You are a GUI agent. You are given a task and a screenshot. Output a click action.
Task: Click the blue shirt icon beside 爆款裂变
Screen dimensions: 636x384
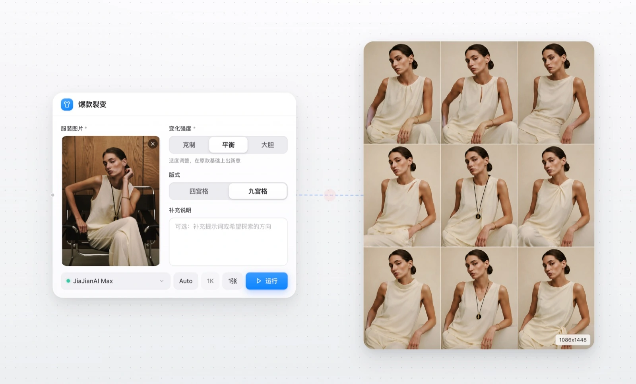[x=67, y=104]
